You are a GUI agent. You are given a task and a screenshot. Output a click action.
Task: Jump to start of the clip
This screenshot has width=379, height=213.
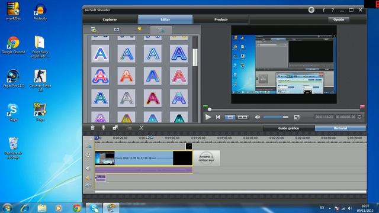tap(218, 117)
